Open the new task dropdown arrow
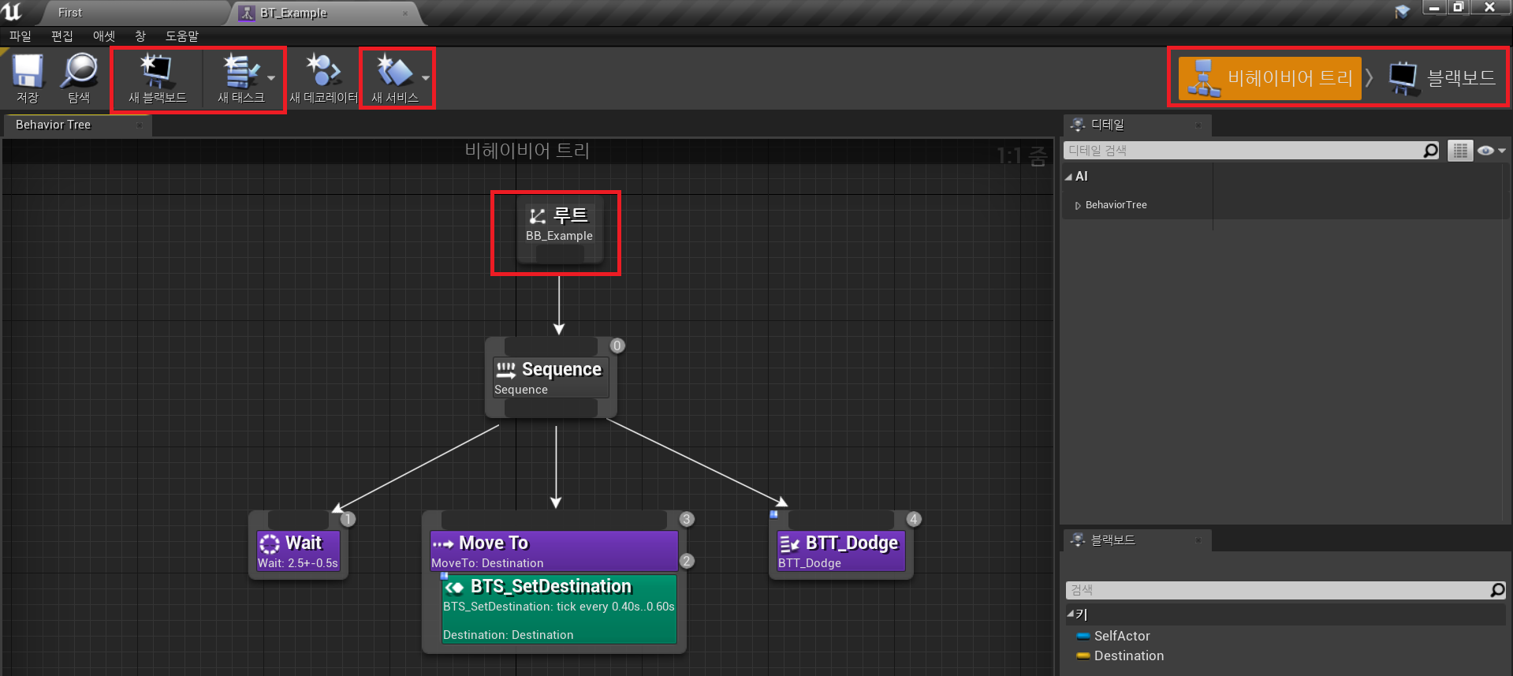Screen dimensions: 1513x676 271,78
